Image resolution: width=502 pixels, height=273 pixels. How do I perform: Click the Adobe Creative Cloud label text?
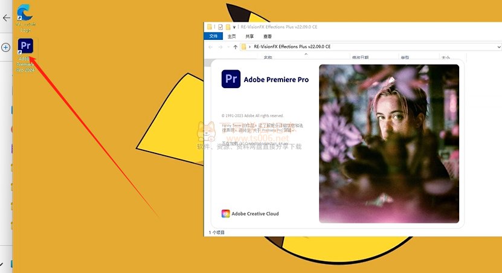[255, 213]
